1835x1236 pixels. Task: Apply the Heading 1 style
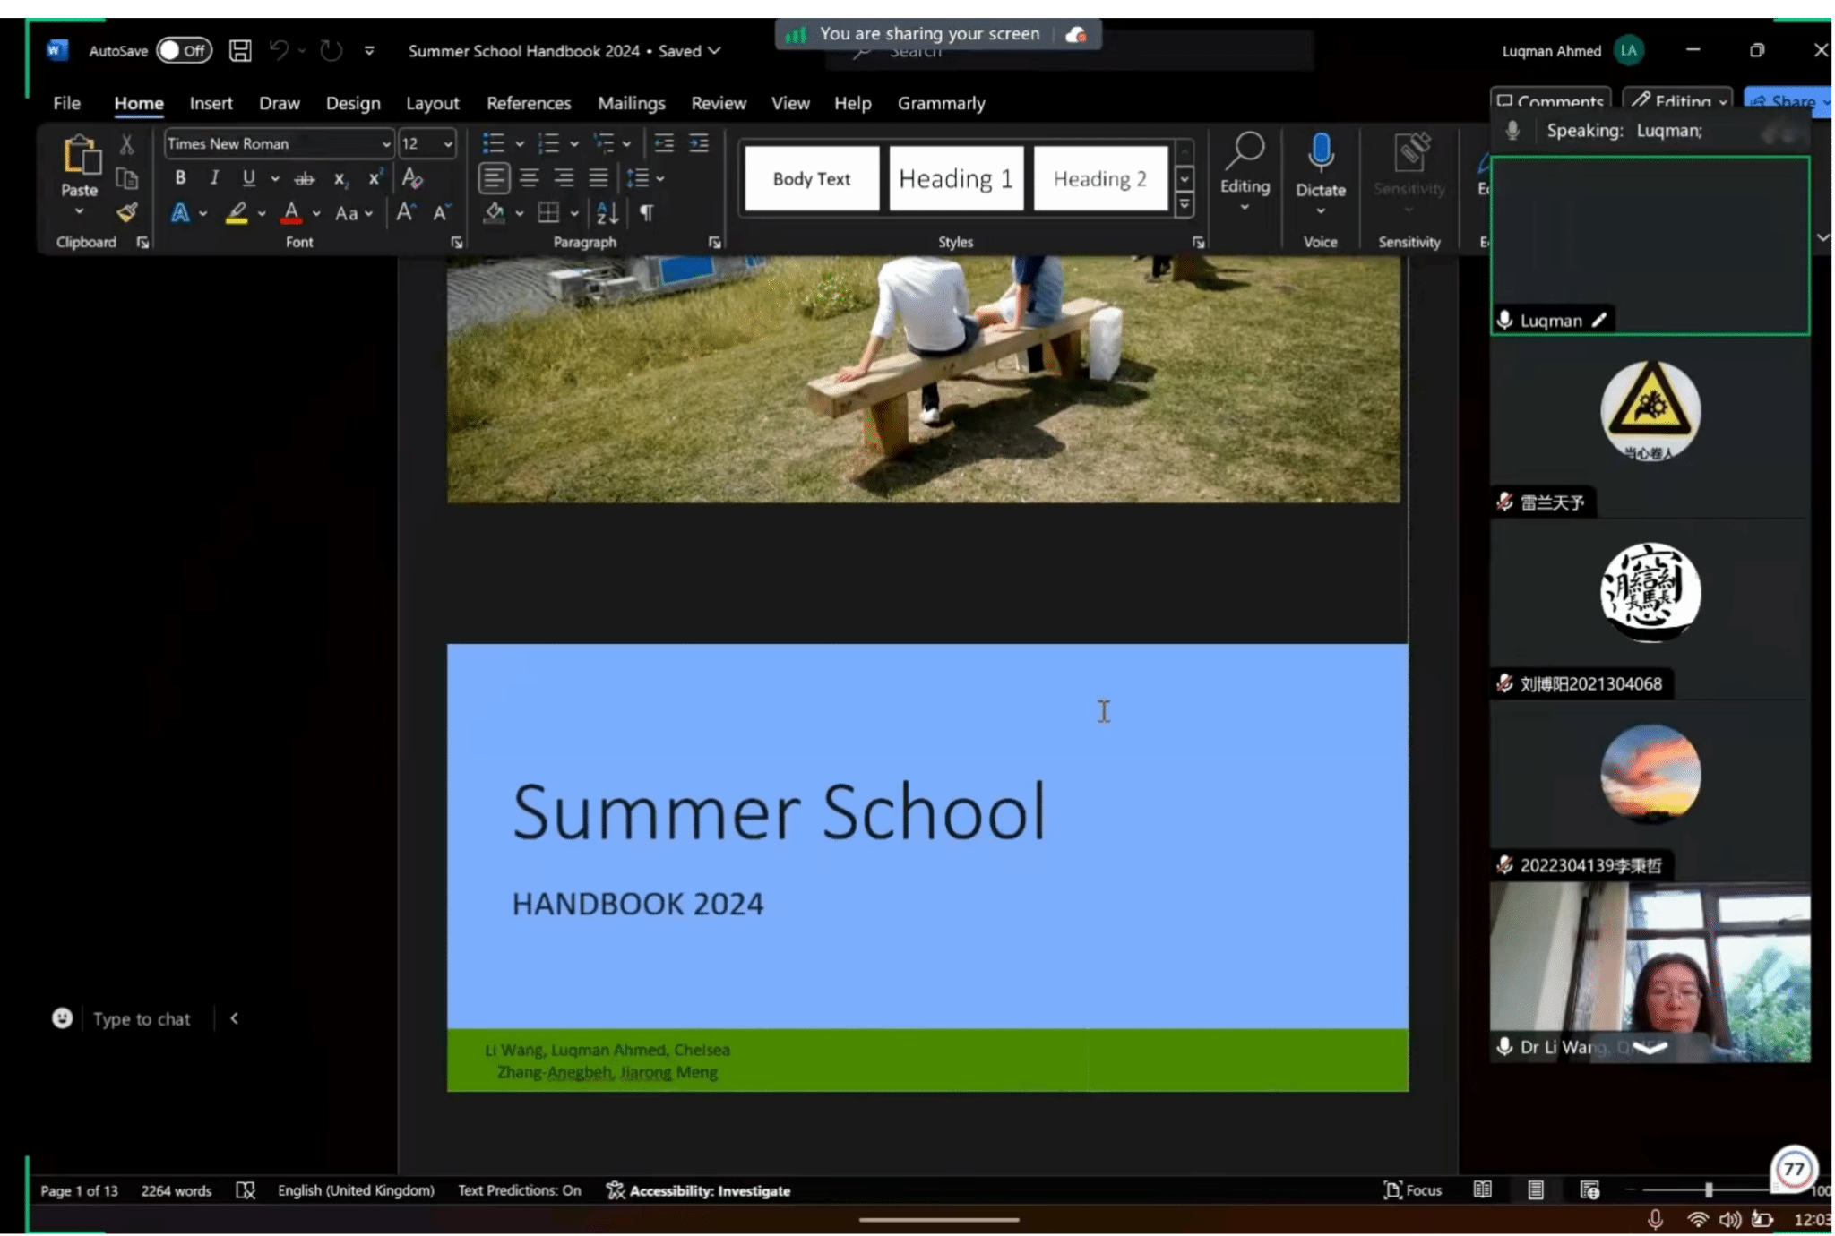pos(955,178)
